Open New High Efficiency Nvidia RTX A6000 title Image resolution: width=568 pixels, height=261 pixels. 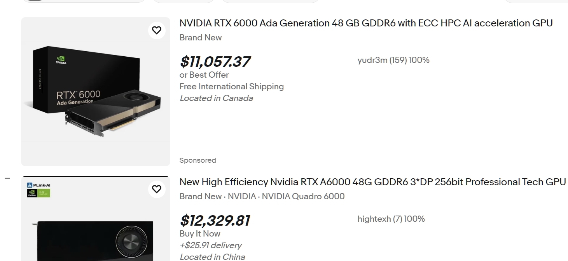[x=372, y=182]
